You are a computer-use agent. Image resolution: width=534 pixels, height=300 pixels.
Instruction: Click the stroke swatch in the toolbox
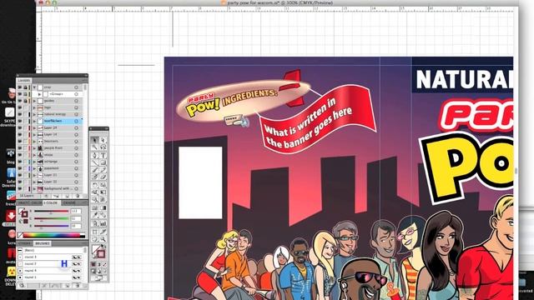click(101, 253)
